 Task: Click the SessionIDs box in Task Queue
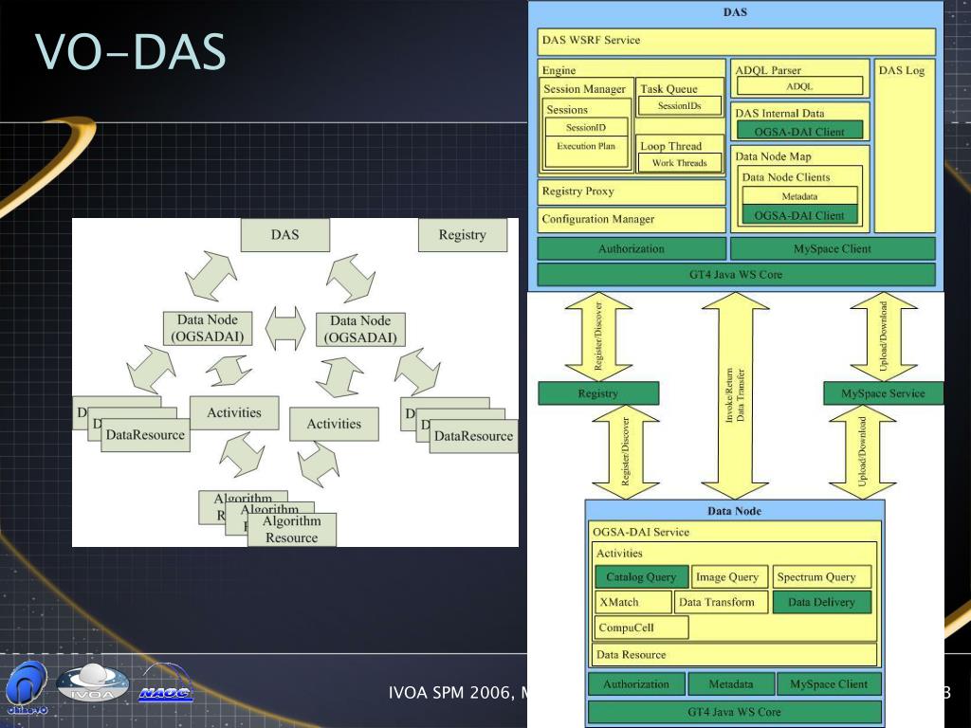point(679,106)
